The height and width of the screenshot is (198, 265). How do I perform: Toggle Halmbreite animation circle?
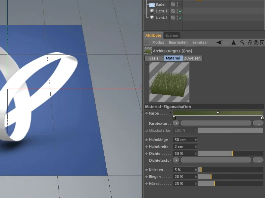[146, 147]
